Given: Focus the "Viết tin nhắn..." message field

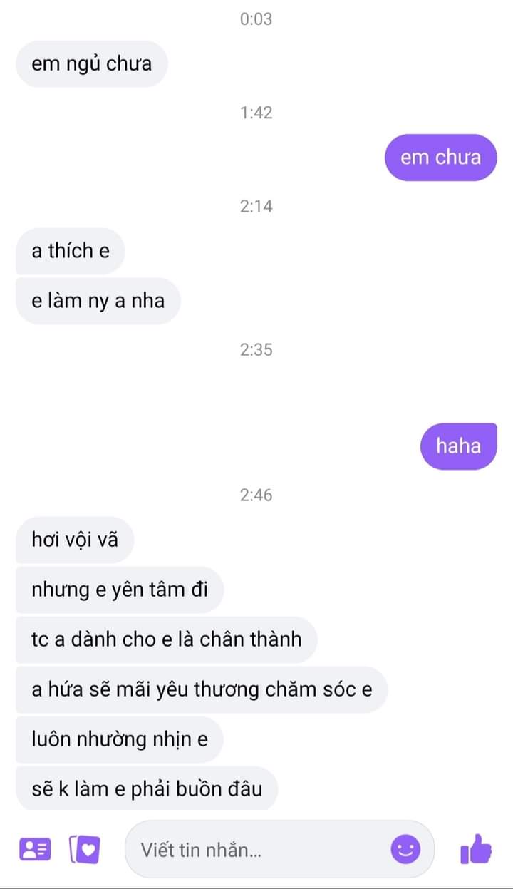Looking at the screenshot, I should coord(279,849).
